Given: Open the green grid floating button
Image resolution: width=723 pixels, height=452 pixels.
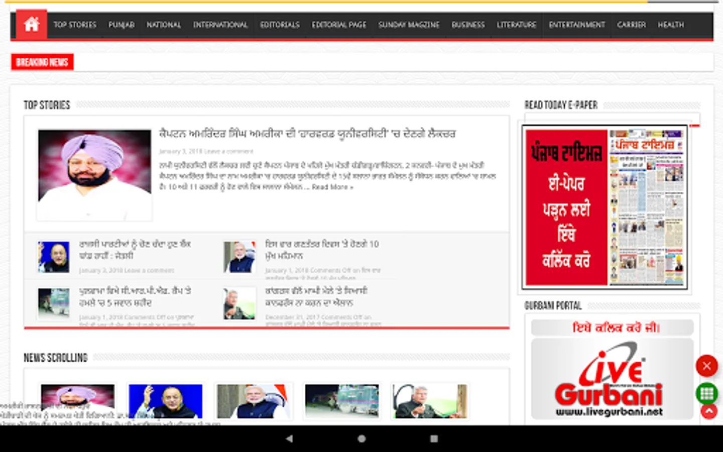Looking at the screenshot, I should pyautogui.click(x=706, y=393).
